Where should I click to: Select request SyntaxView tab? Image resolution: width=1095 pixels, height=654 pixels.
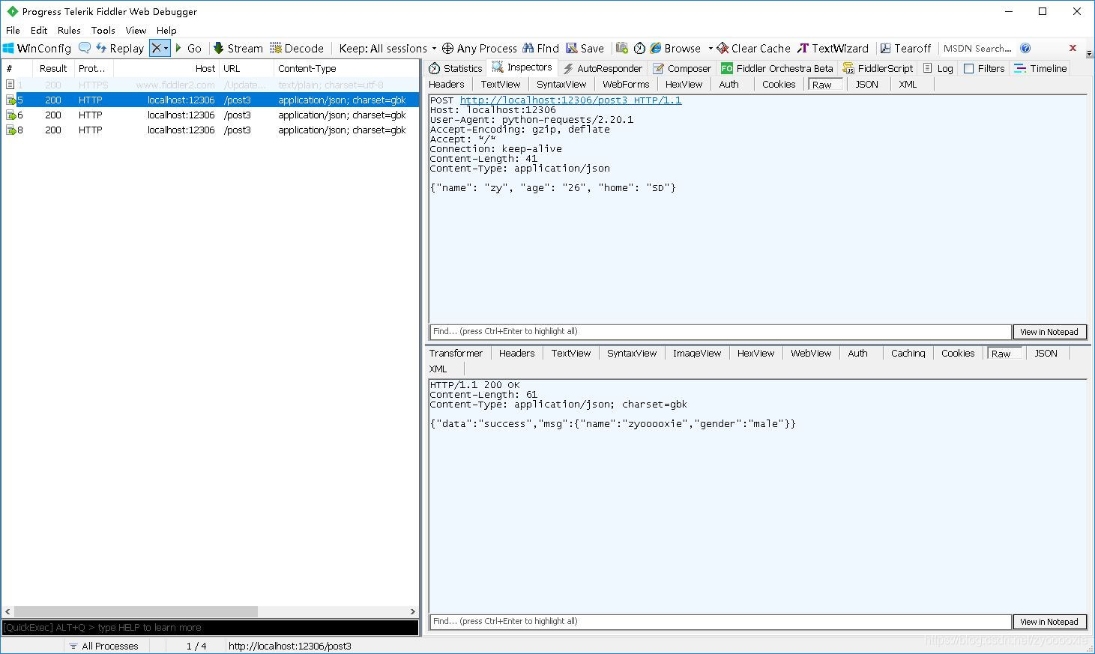coord(561,85)
